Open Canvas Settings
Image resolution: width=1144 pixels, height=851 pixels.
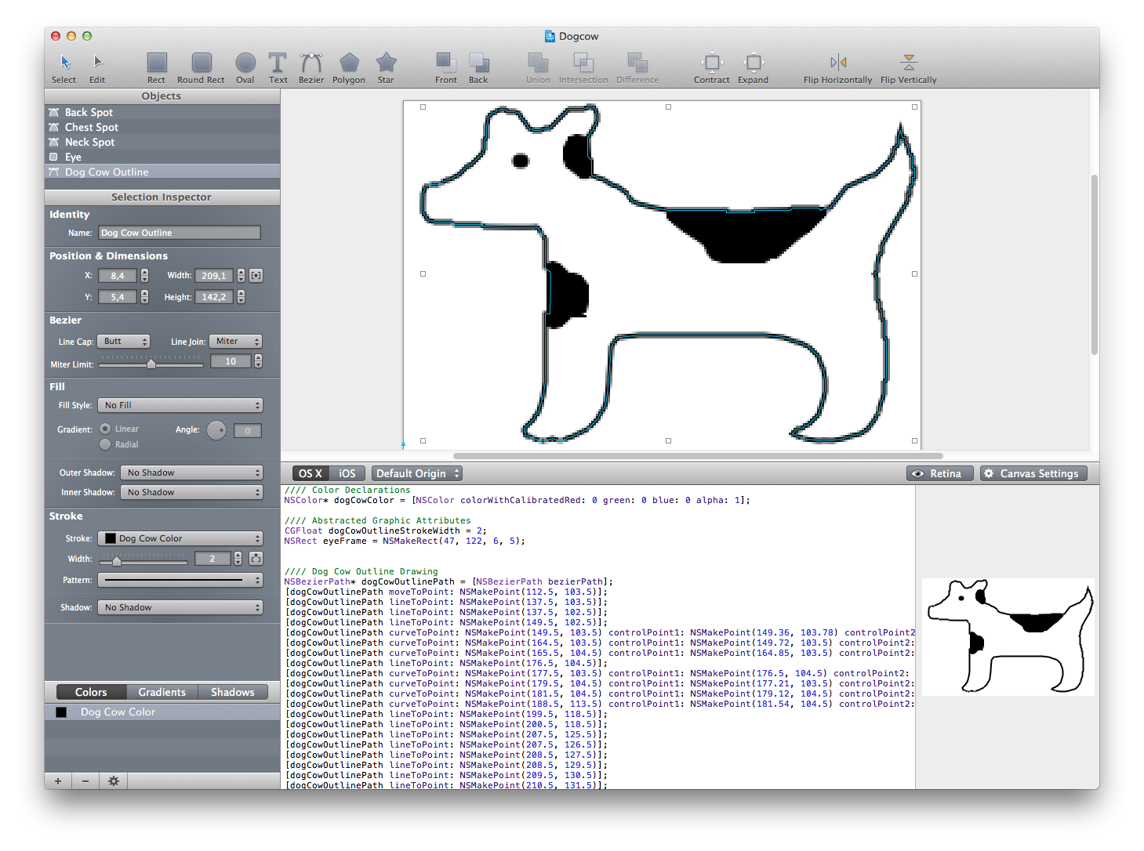[x=1033, y=473]
